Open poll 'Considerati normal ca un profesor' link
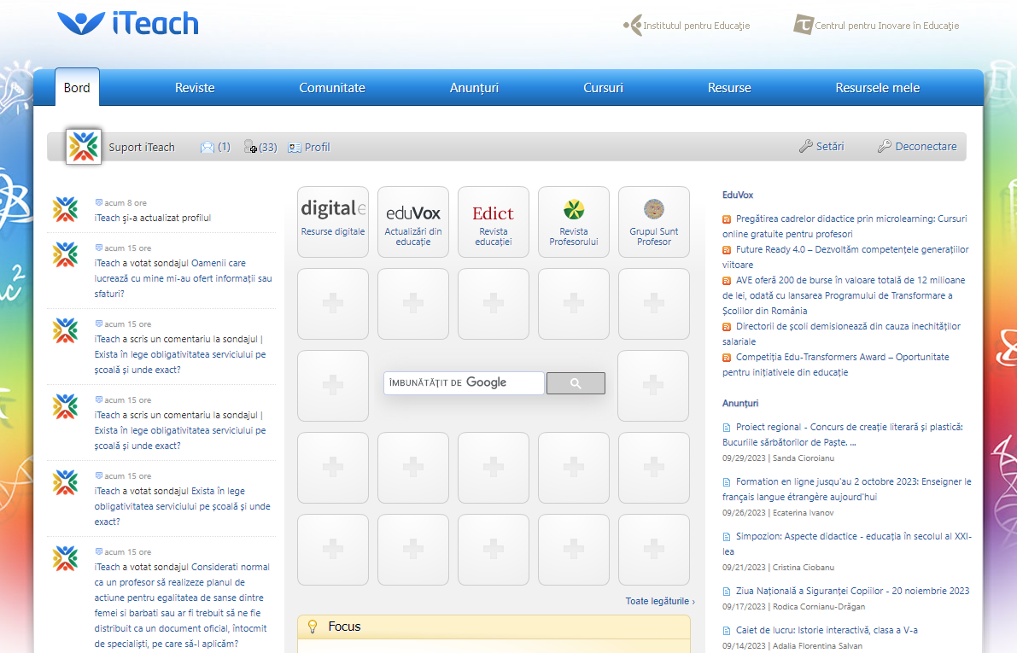The image size is (1017, 653). (182, 605)
